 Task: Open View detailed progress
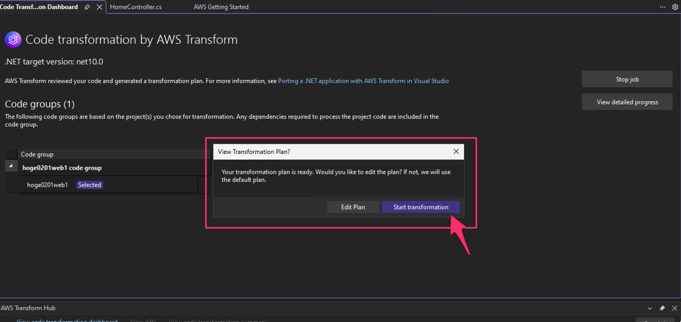[x=627, y=102]
